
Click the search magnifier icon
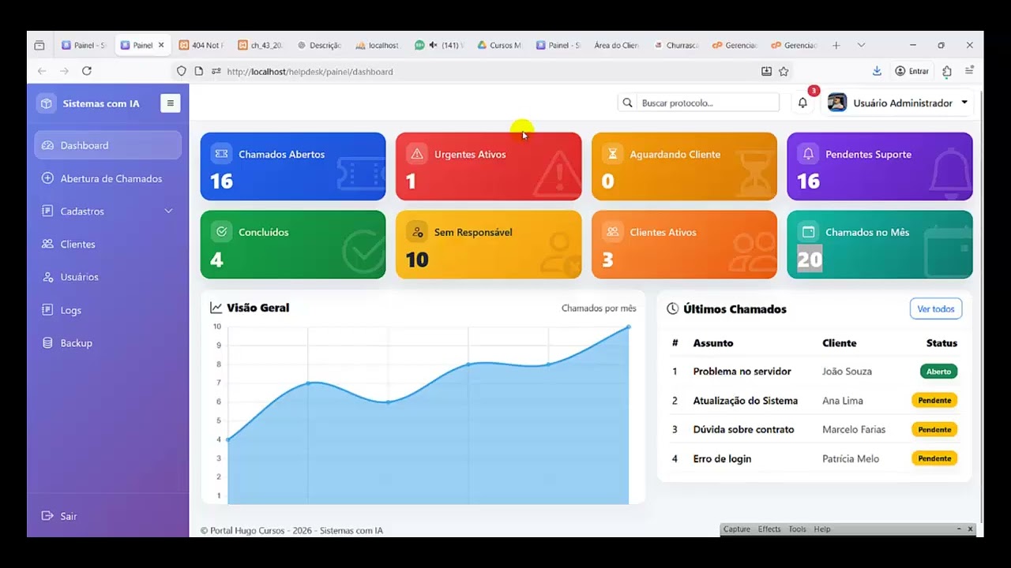[628, 103]
